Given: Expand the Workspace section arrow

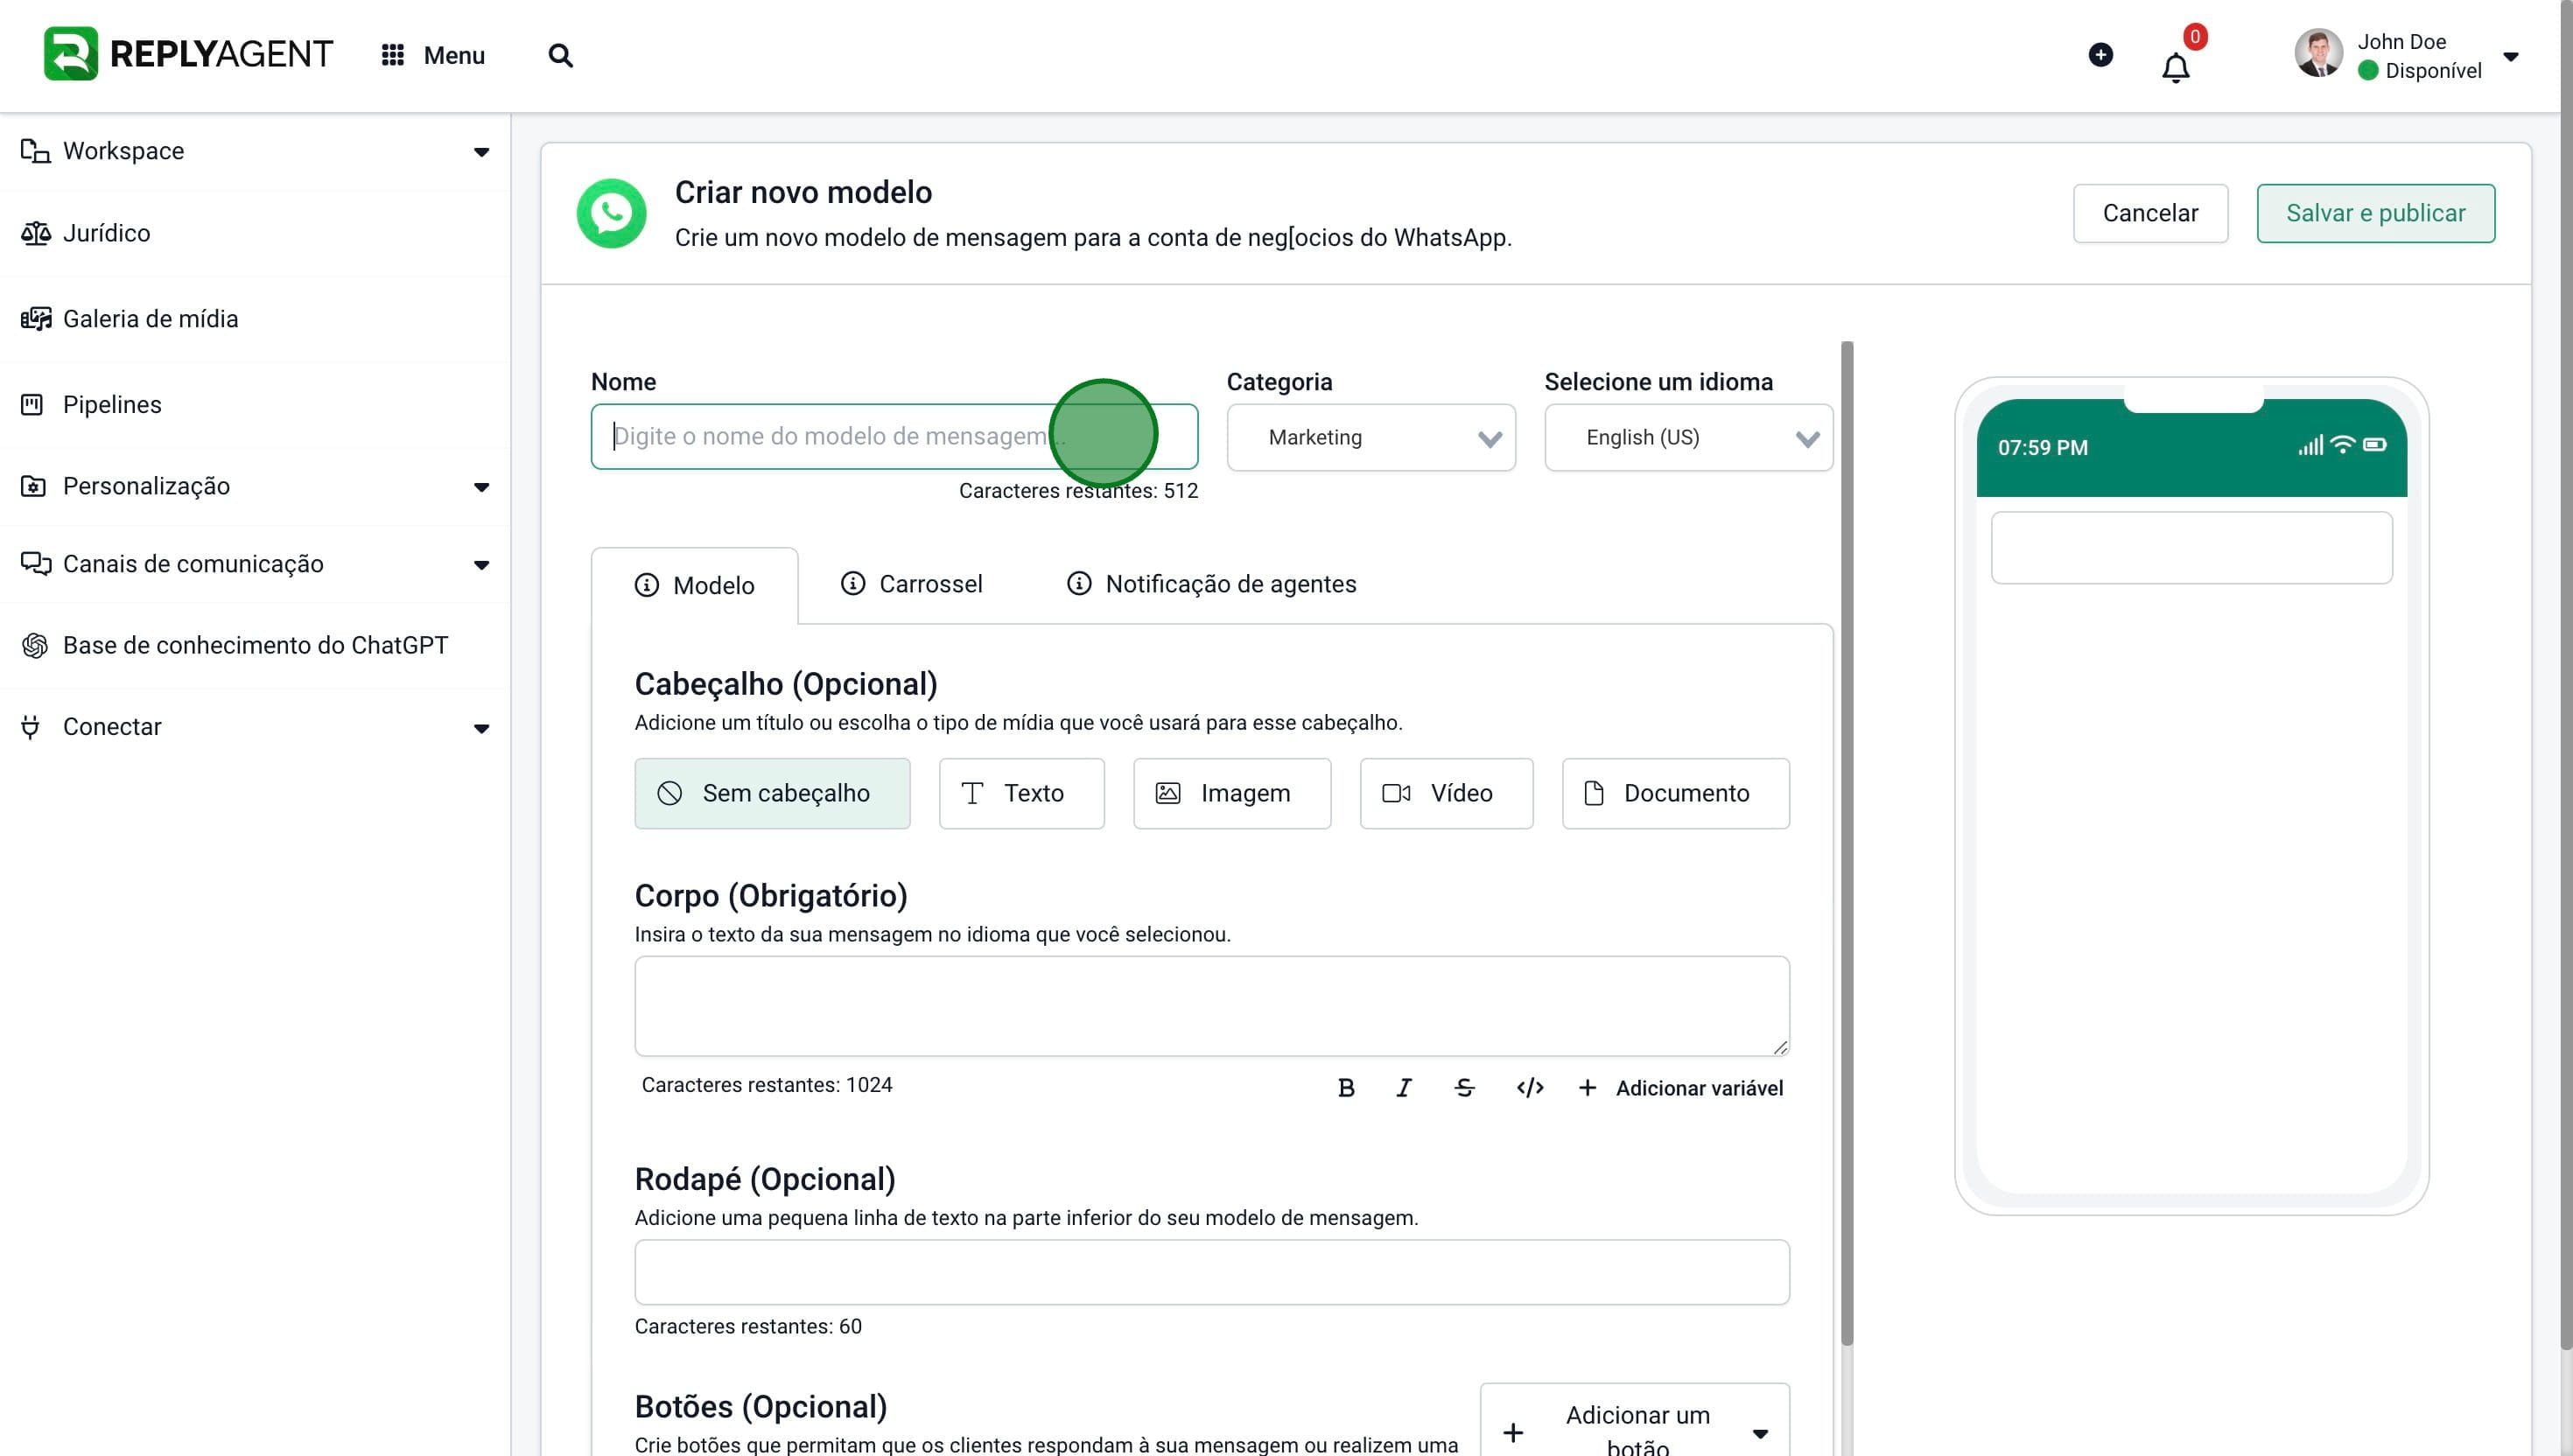Looking at the screenshot, I should pos(481,152).
